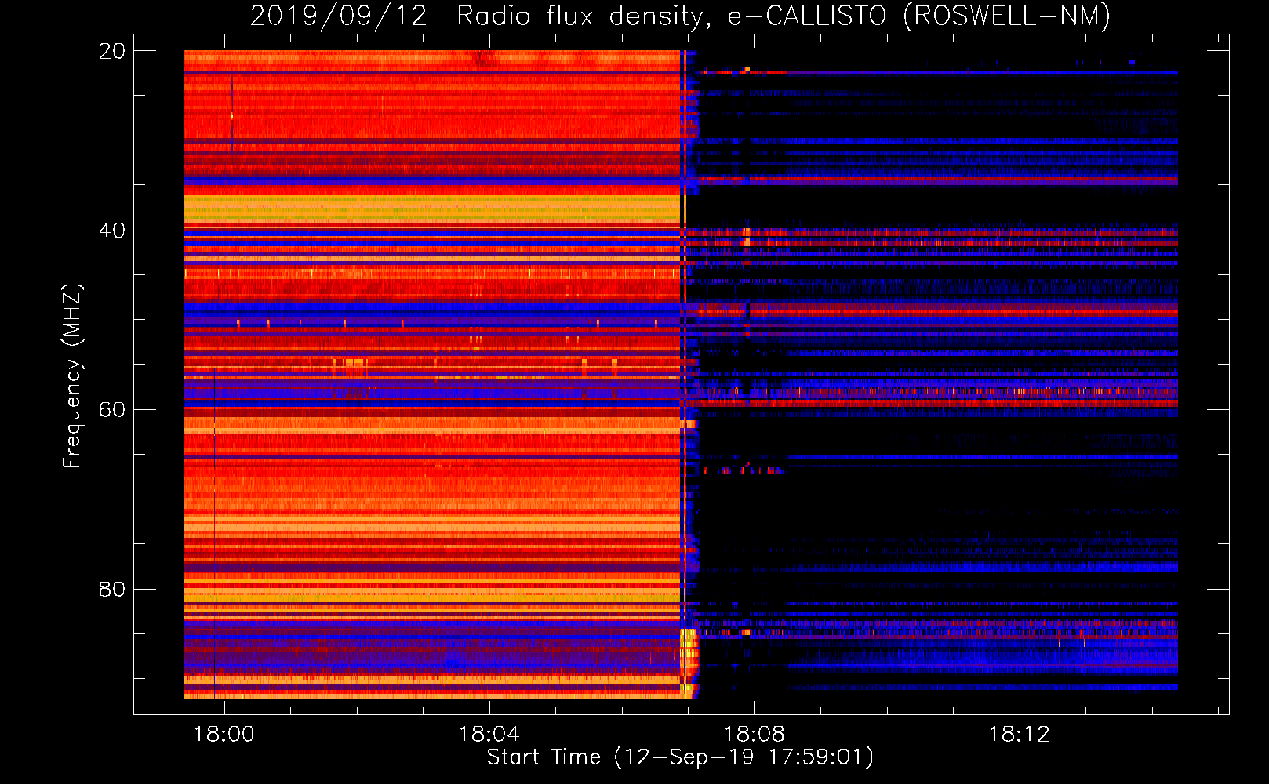The width and height of the screenshot is (1269, 784).
Task: Click the '18:12' time tick label
Action: tap(1020, 735)
